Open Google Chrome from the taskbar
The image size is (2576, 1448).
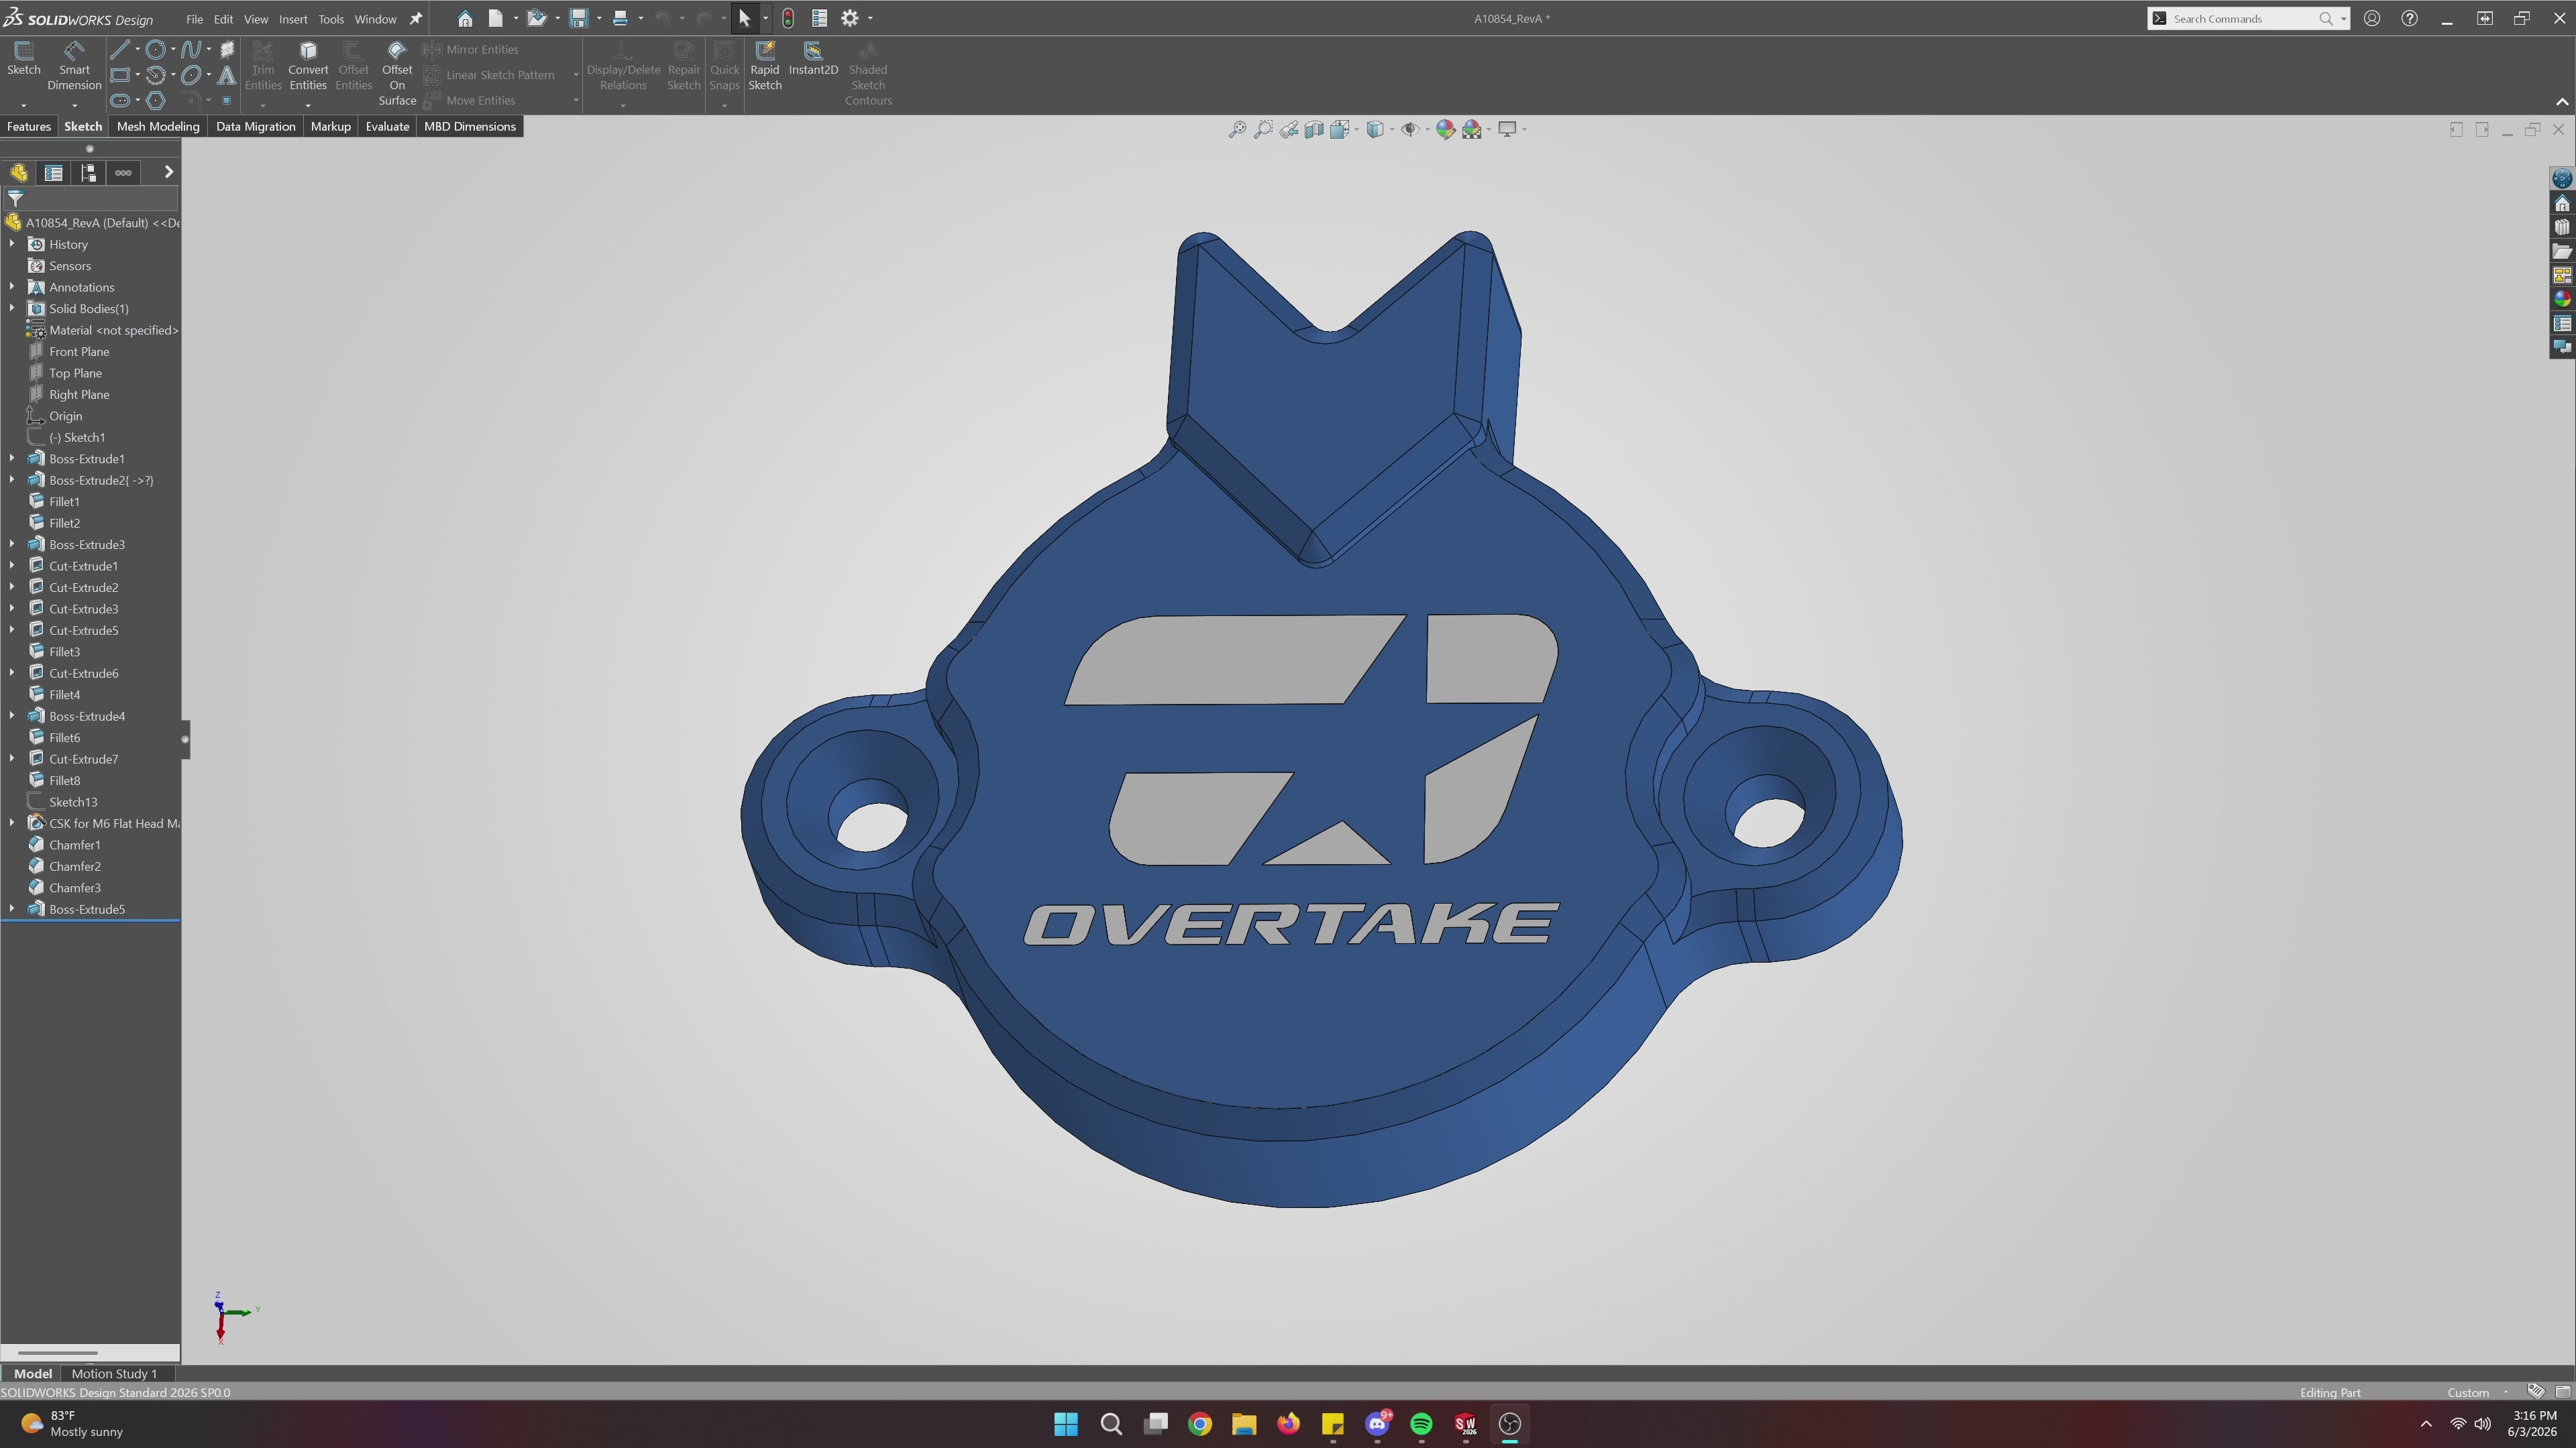[1200, 1424]
